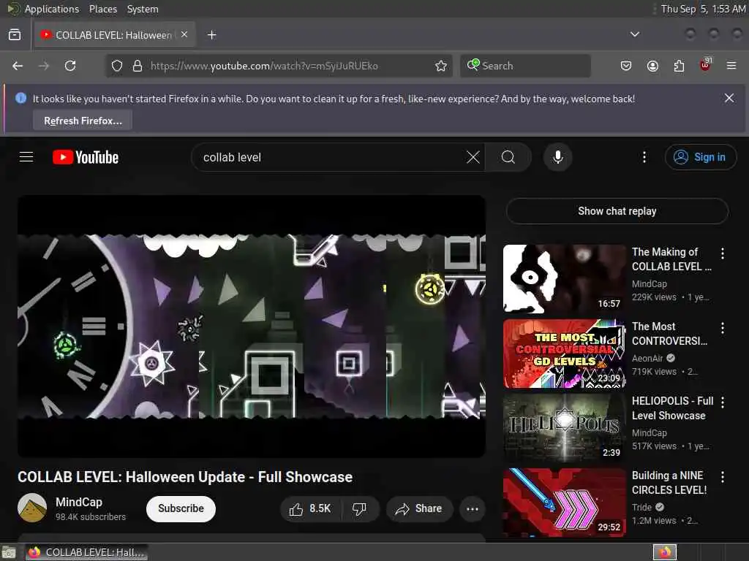Dismiss the Firefox refresh notification bar
Screen dimensions: 749x561
point(729,99)
